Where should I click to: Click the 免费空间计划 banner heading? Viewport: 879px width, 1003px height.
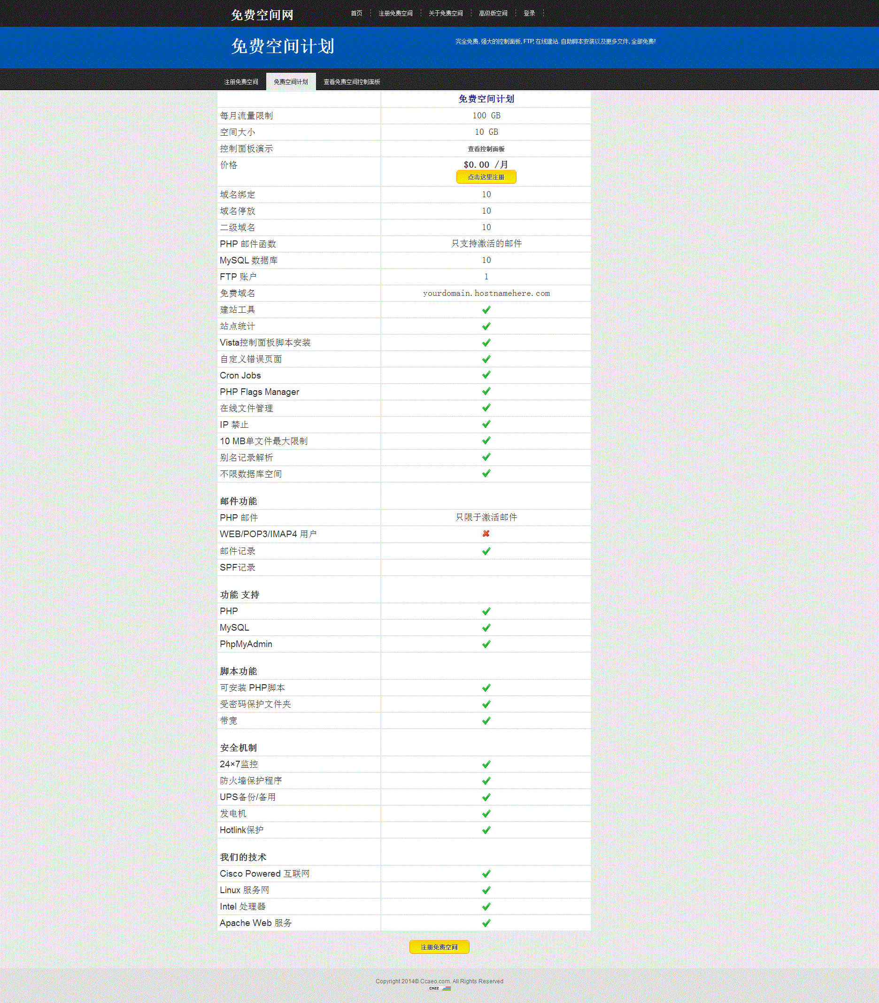283,46
